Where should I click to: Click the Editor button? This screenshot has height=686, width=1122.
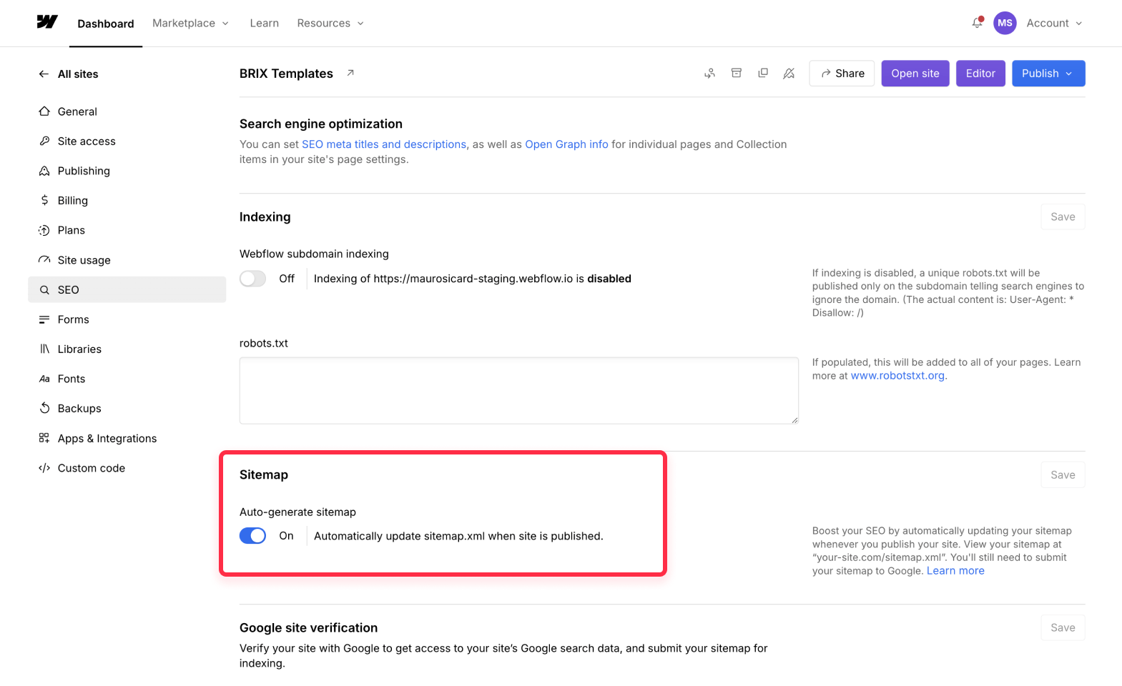tap(980, 74)
